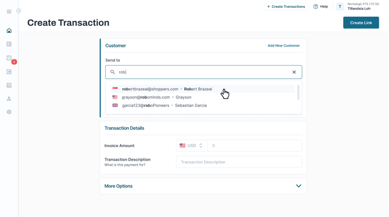Open the hamburger menu in sidebar
Viewport: 389px width, 217px height.
coord(9,12)
